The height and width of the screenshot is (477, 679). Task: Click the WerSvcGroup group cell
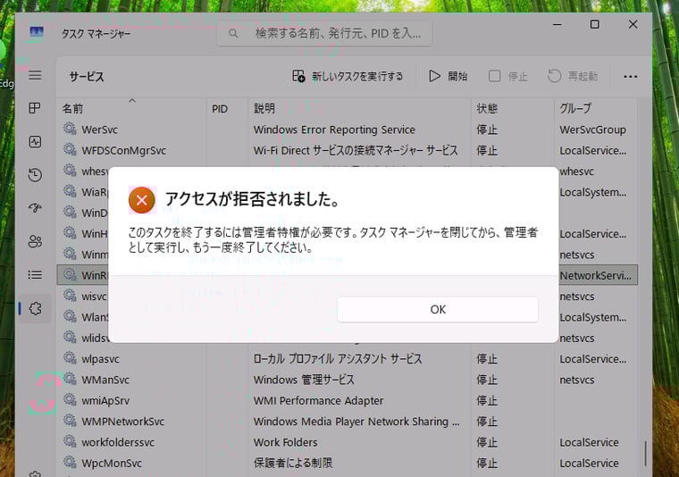click(x=592, y=130)
